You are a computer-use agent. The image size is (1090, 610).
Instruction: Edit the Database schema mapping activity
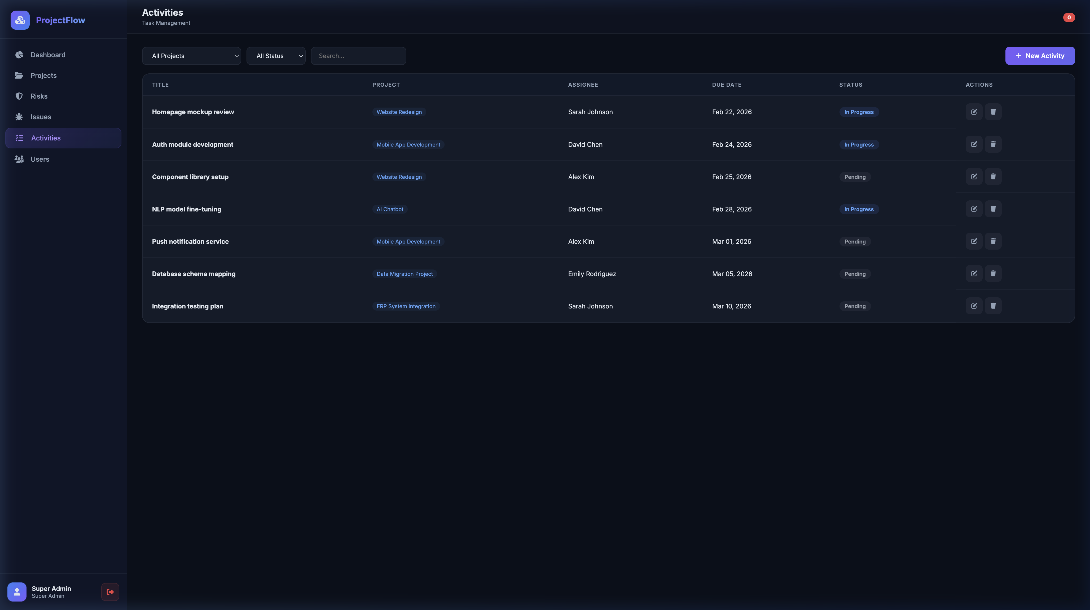(974, 274)
